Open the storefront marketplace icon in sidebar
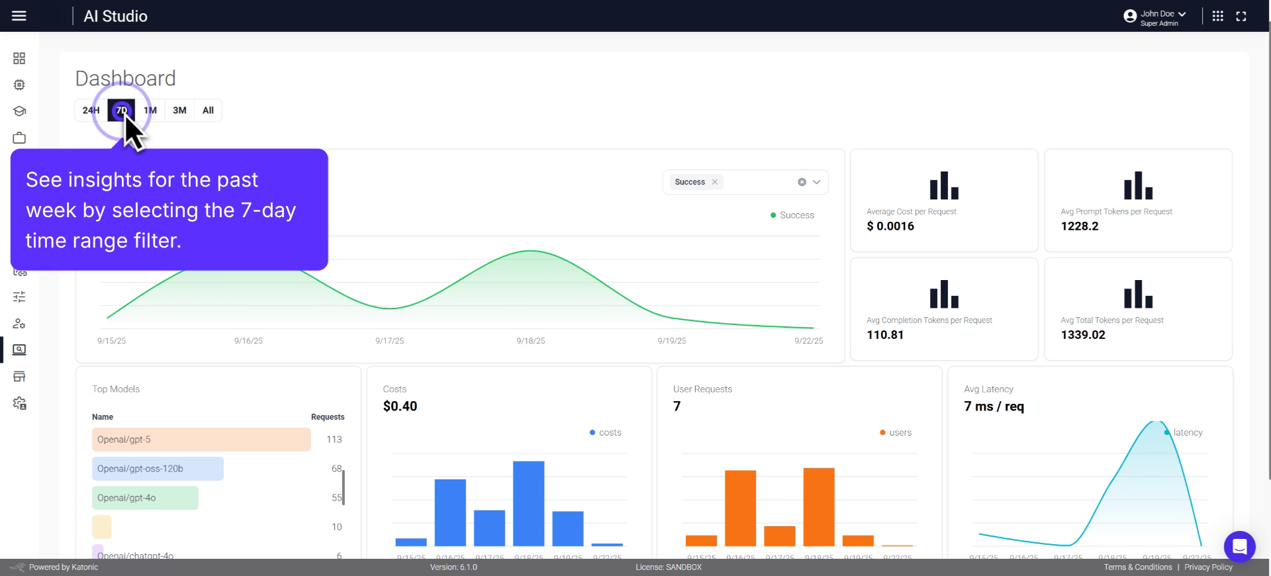The height and width of the screenshot is (576, 1271). (19, 376)
